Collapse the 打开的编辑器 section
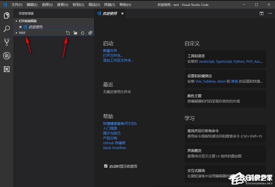 (x=16, y=21)
